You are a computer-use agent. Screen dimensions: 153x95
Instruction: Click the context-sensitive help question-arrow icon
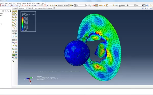[46, 3]
